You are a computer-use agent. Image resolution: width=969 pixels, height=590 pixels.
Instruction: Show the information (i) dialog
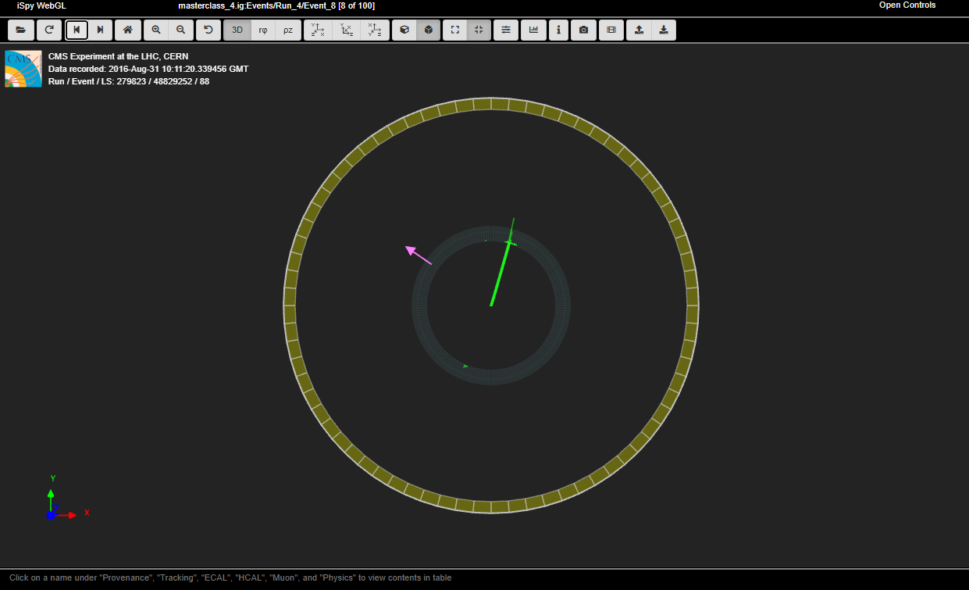point(558,30)
